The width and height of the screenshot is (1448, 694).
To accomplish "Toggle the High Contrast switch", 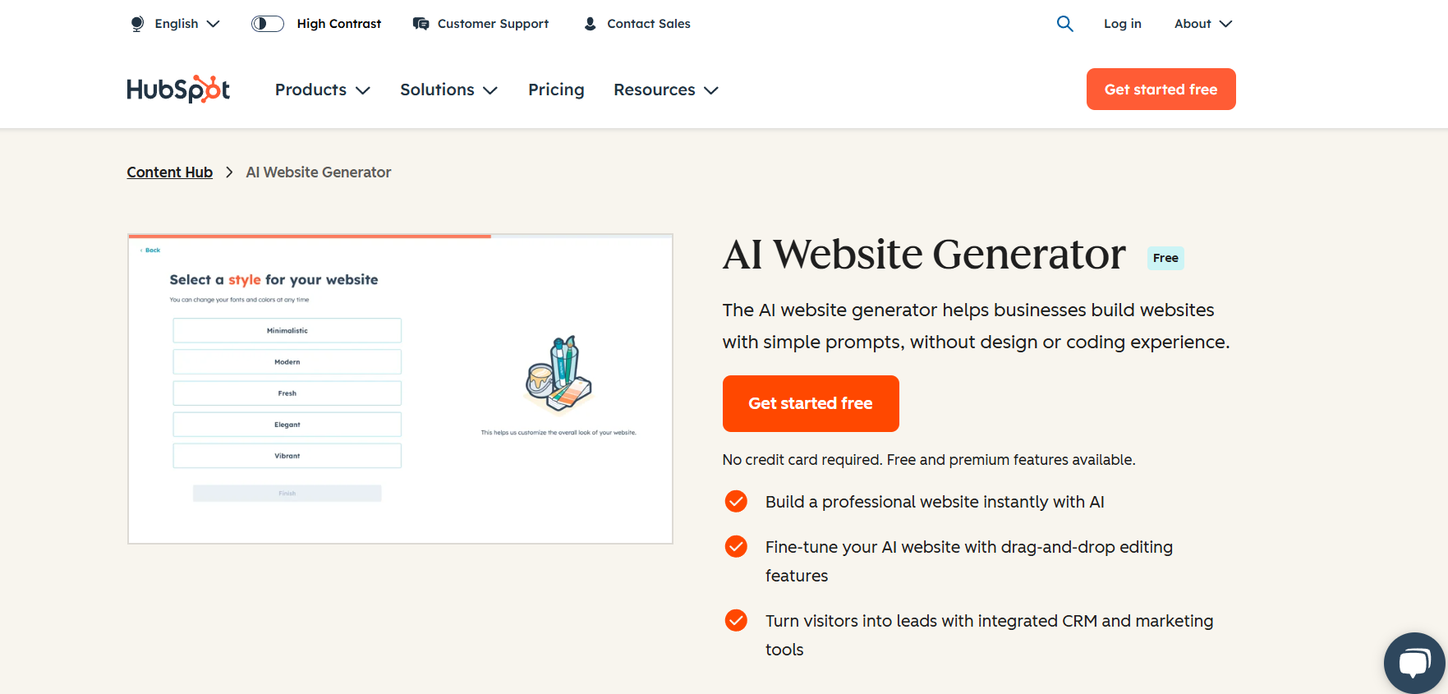I will (268, 24).
